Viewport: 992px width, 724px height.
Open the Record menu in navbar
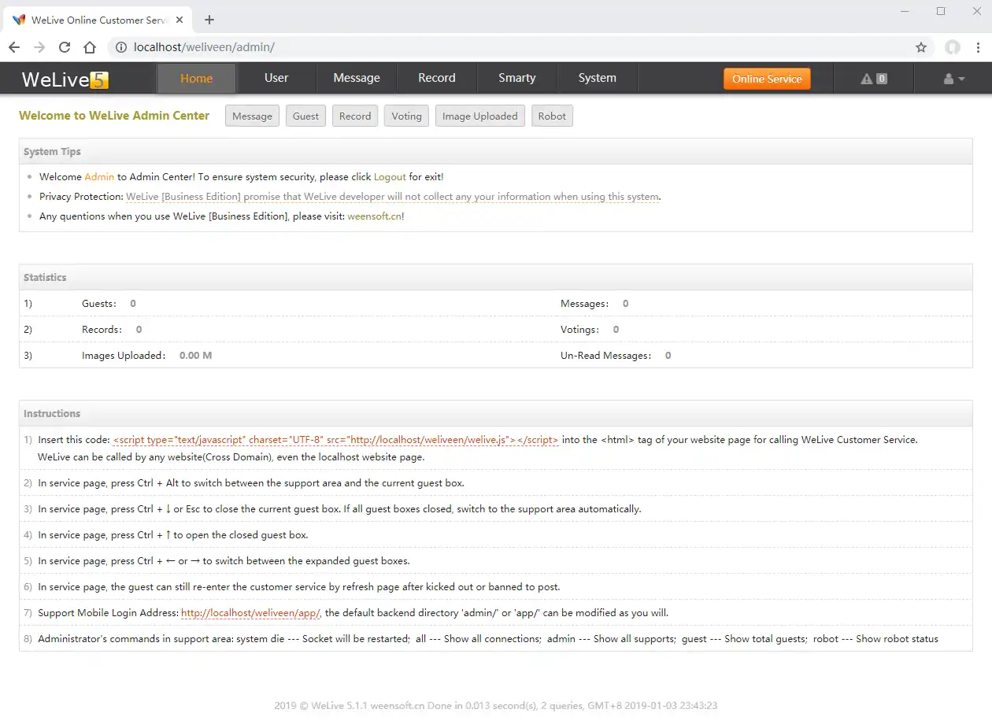point(437,78)
